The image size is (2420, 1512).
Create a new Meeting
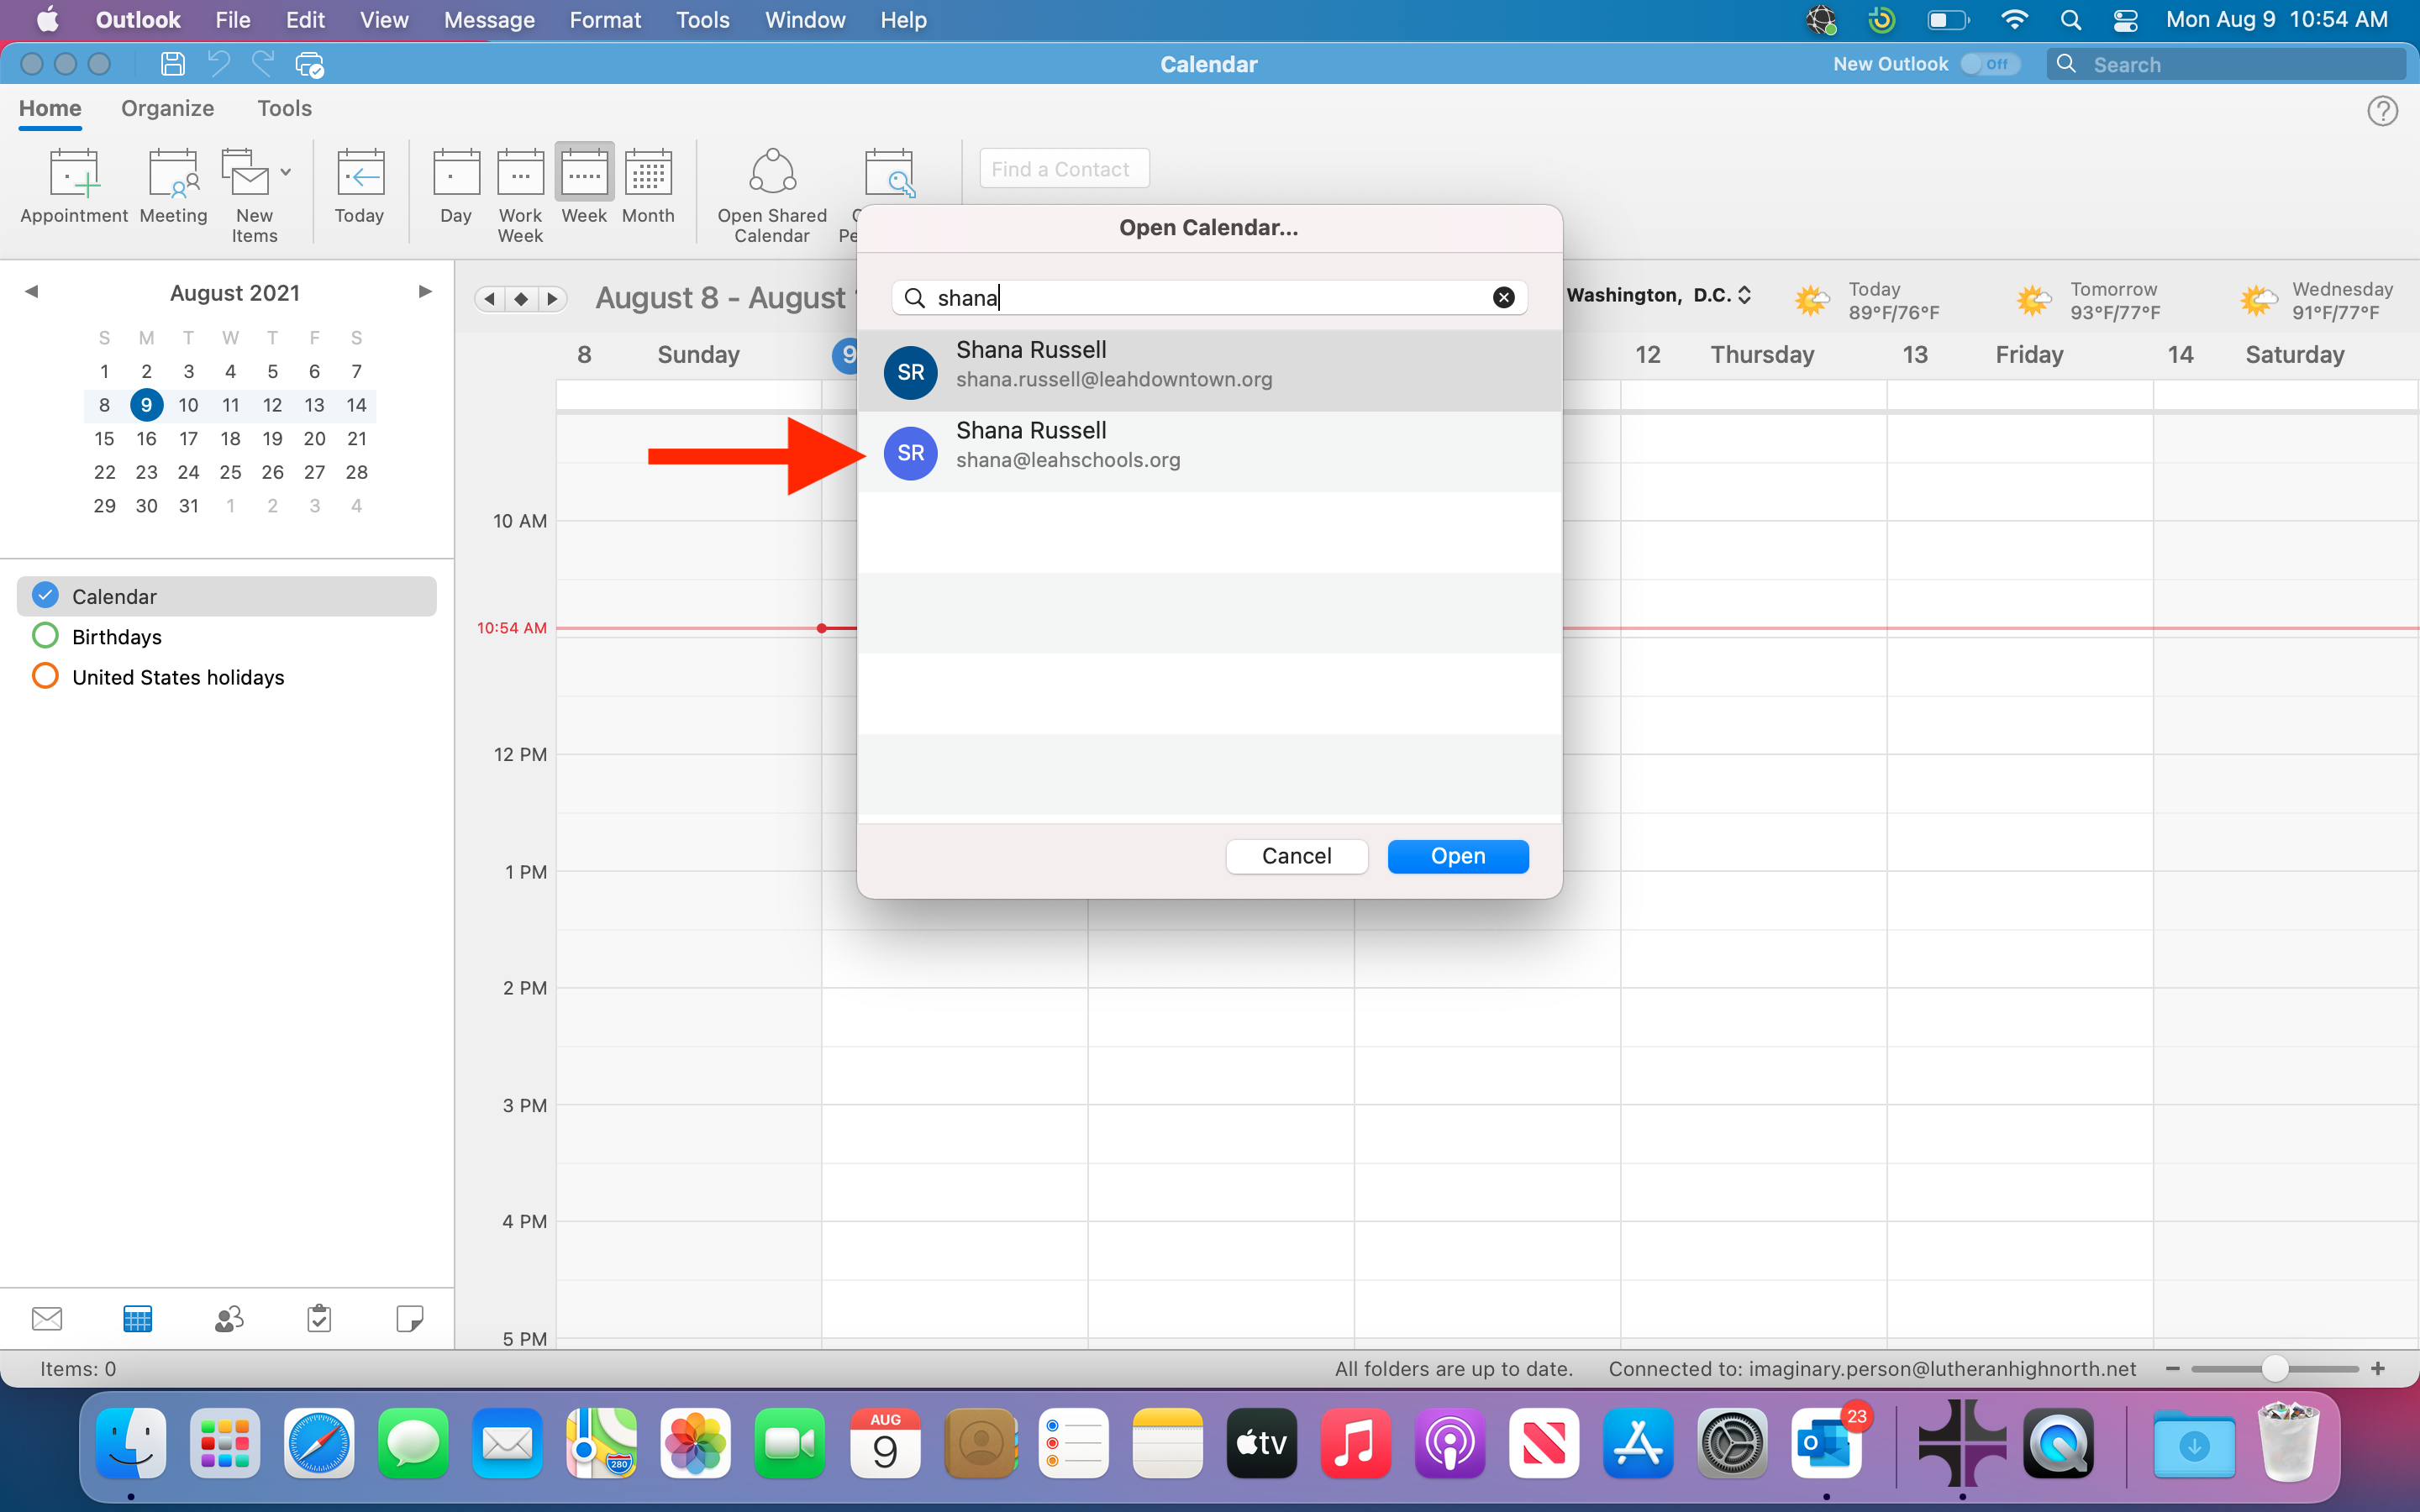pyautogui.click(x=173, y=186)
